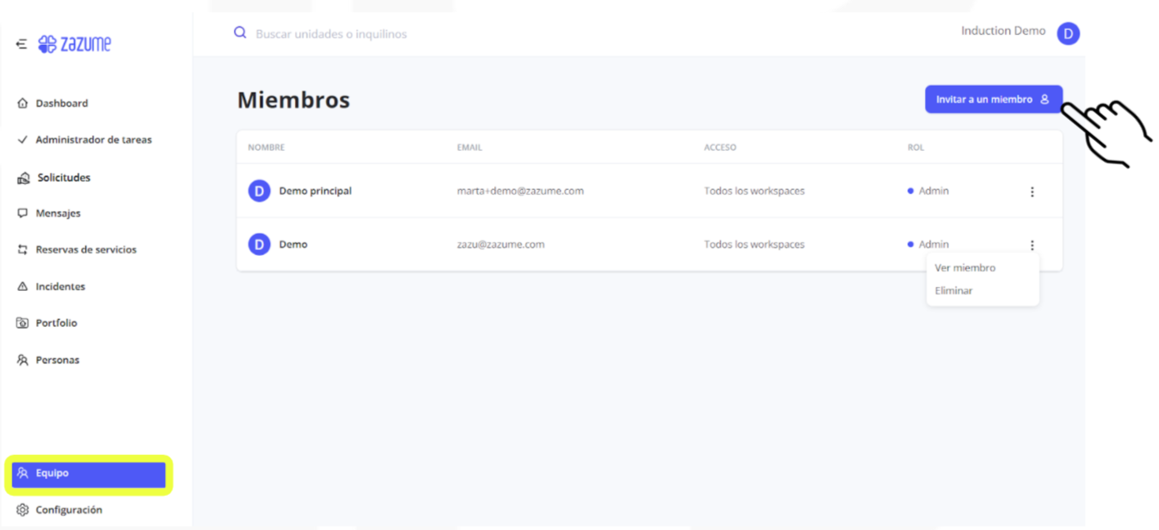This screenshot has height=530, width=1159.
Task: Click the Zazume logo
Action: point(75,44)
